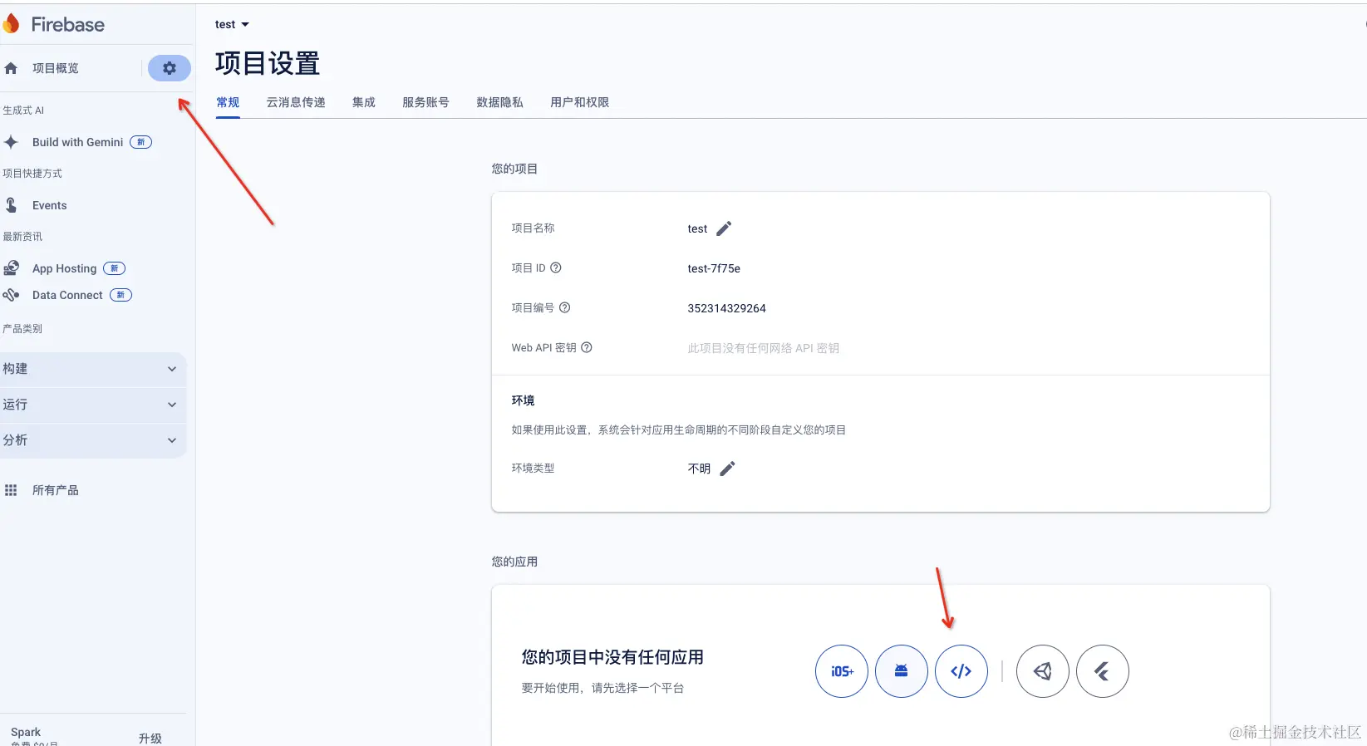Open Build with Gemini
Viewport: 1367px width, 746px height.
click(x=77, y=142)
